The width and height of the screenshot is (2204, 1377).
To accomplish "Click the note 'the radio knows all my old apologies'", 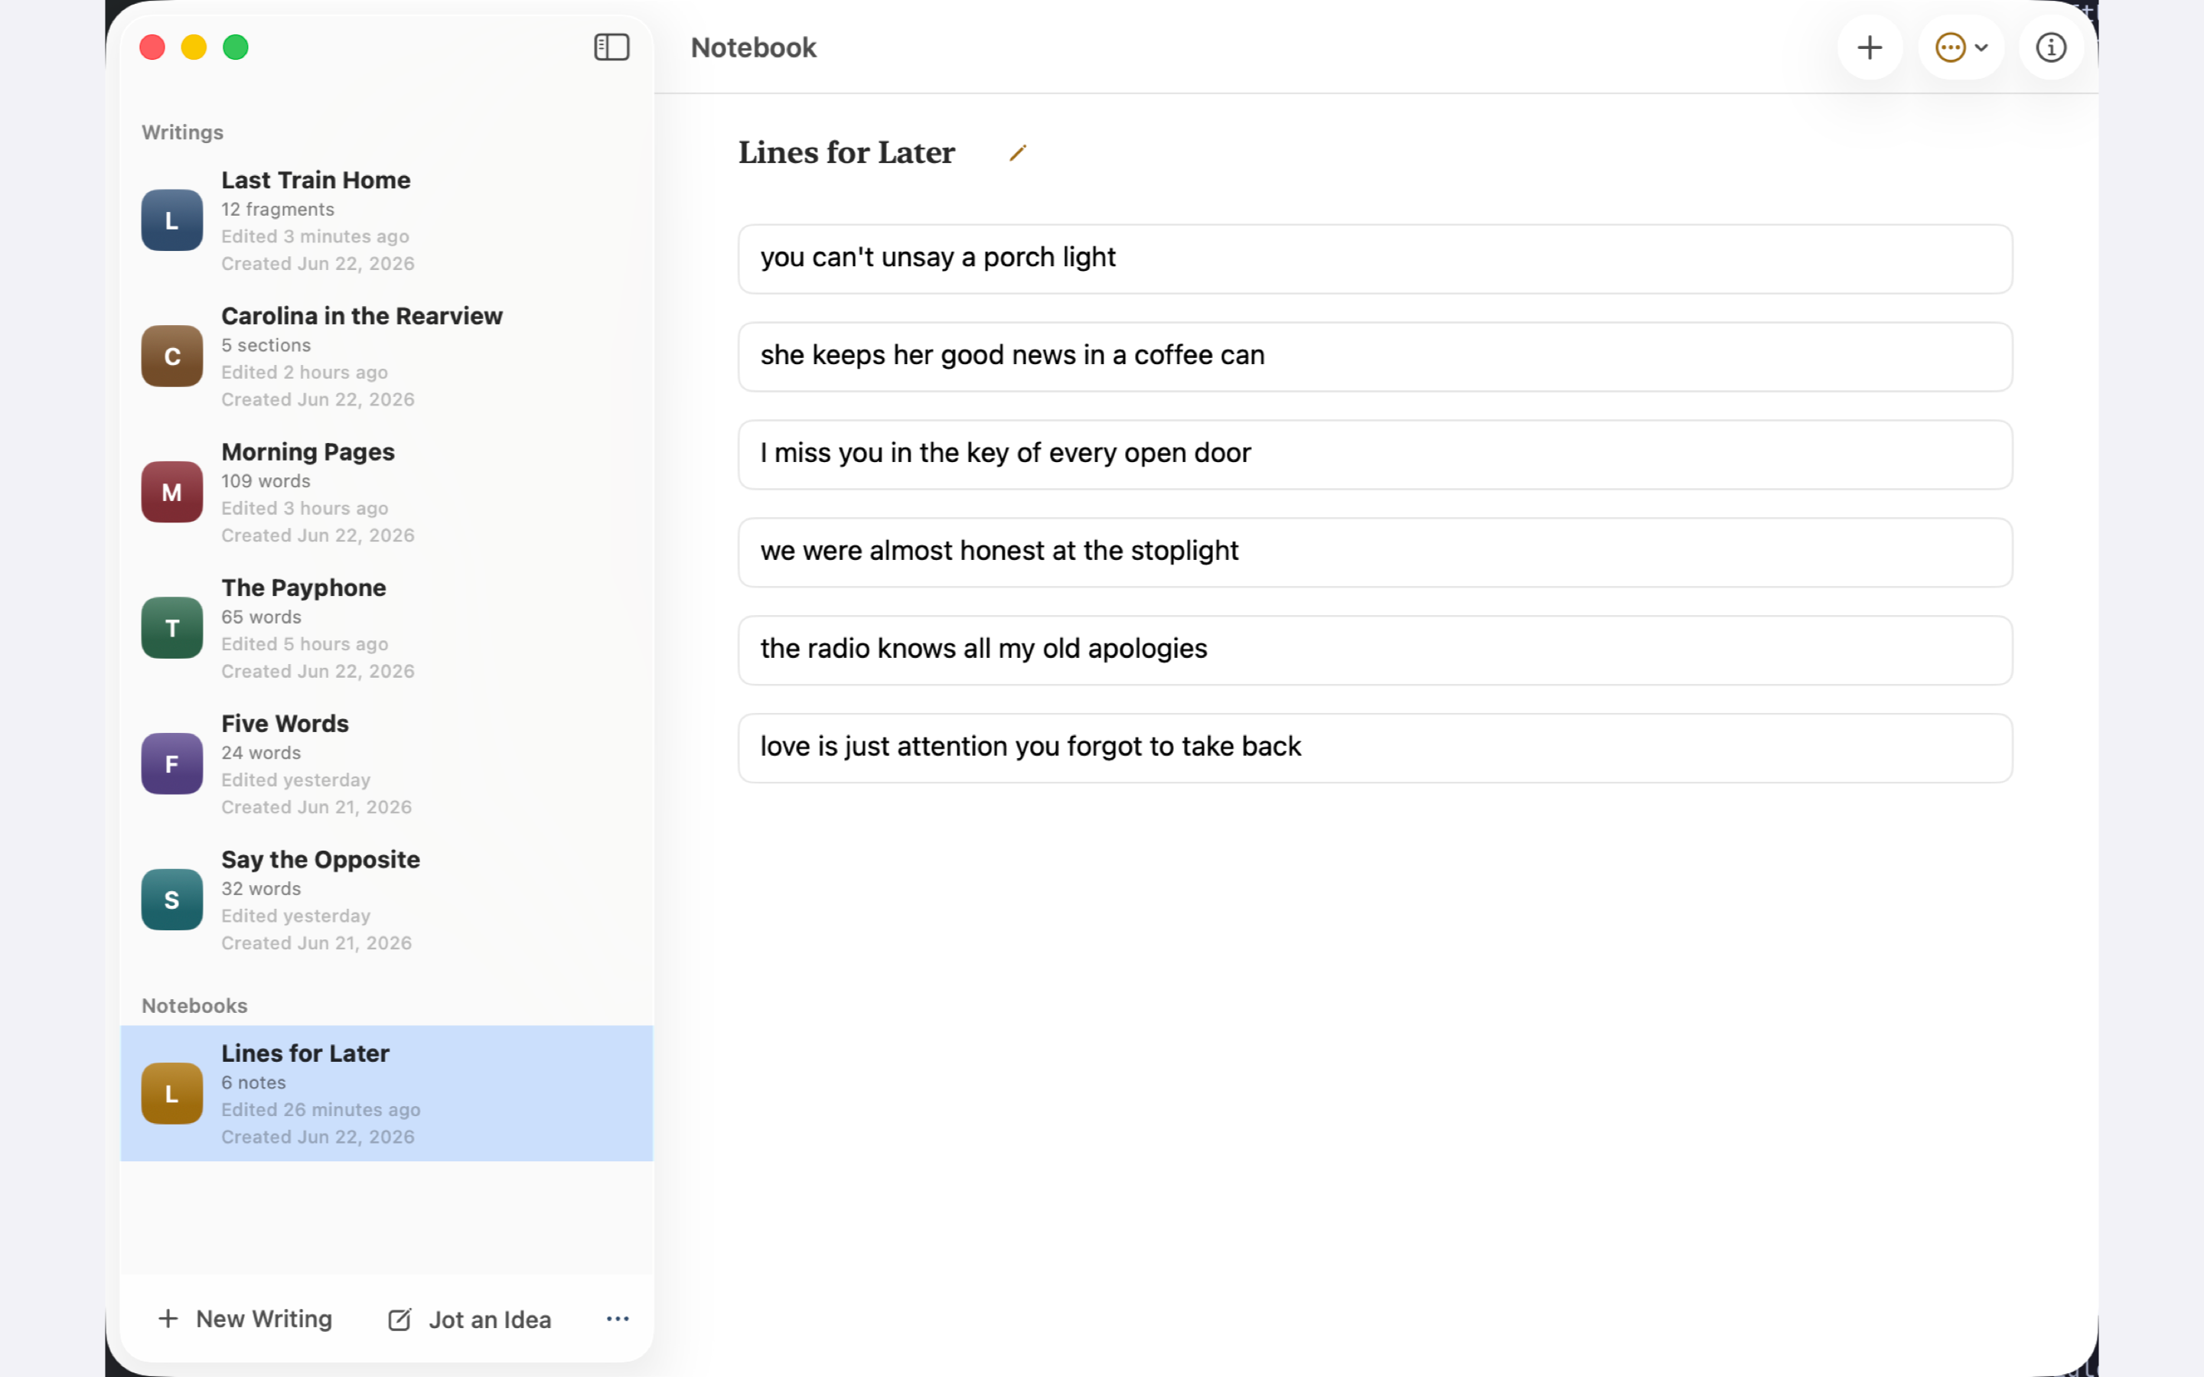I will point(1374,650).
